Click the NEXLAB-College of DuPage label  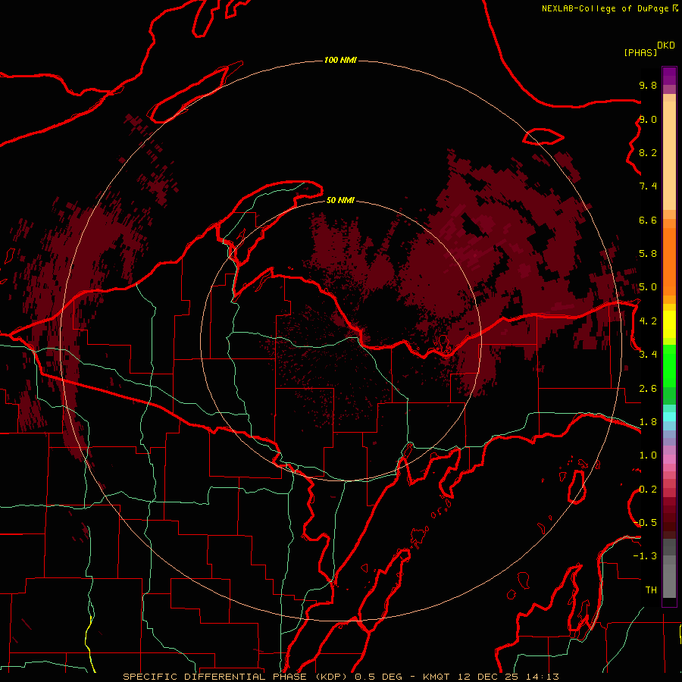point(605,8)
